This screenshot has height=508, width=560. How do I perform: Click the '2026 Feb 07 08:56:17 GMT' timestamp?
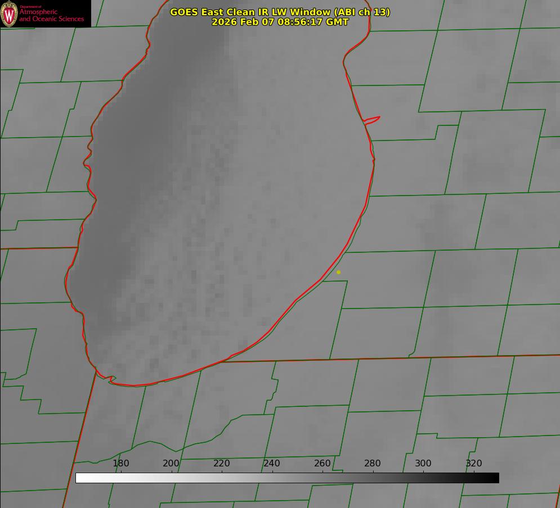[280, 22]
